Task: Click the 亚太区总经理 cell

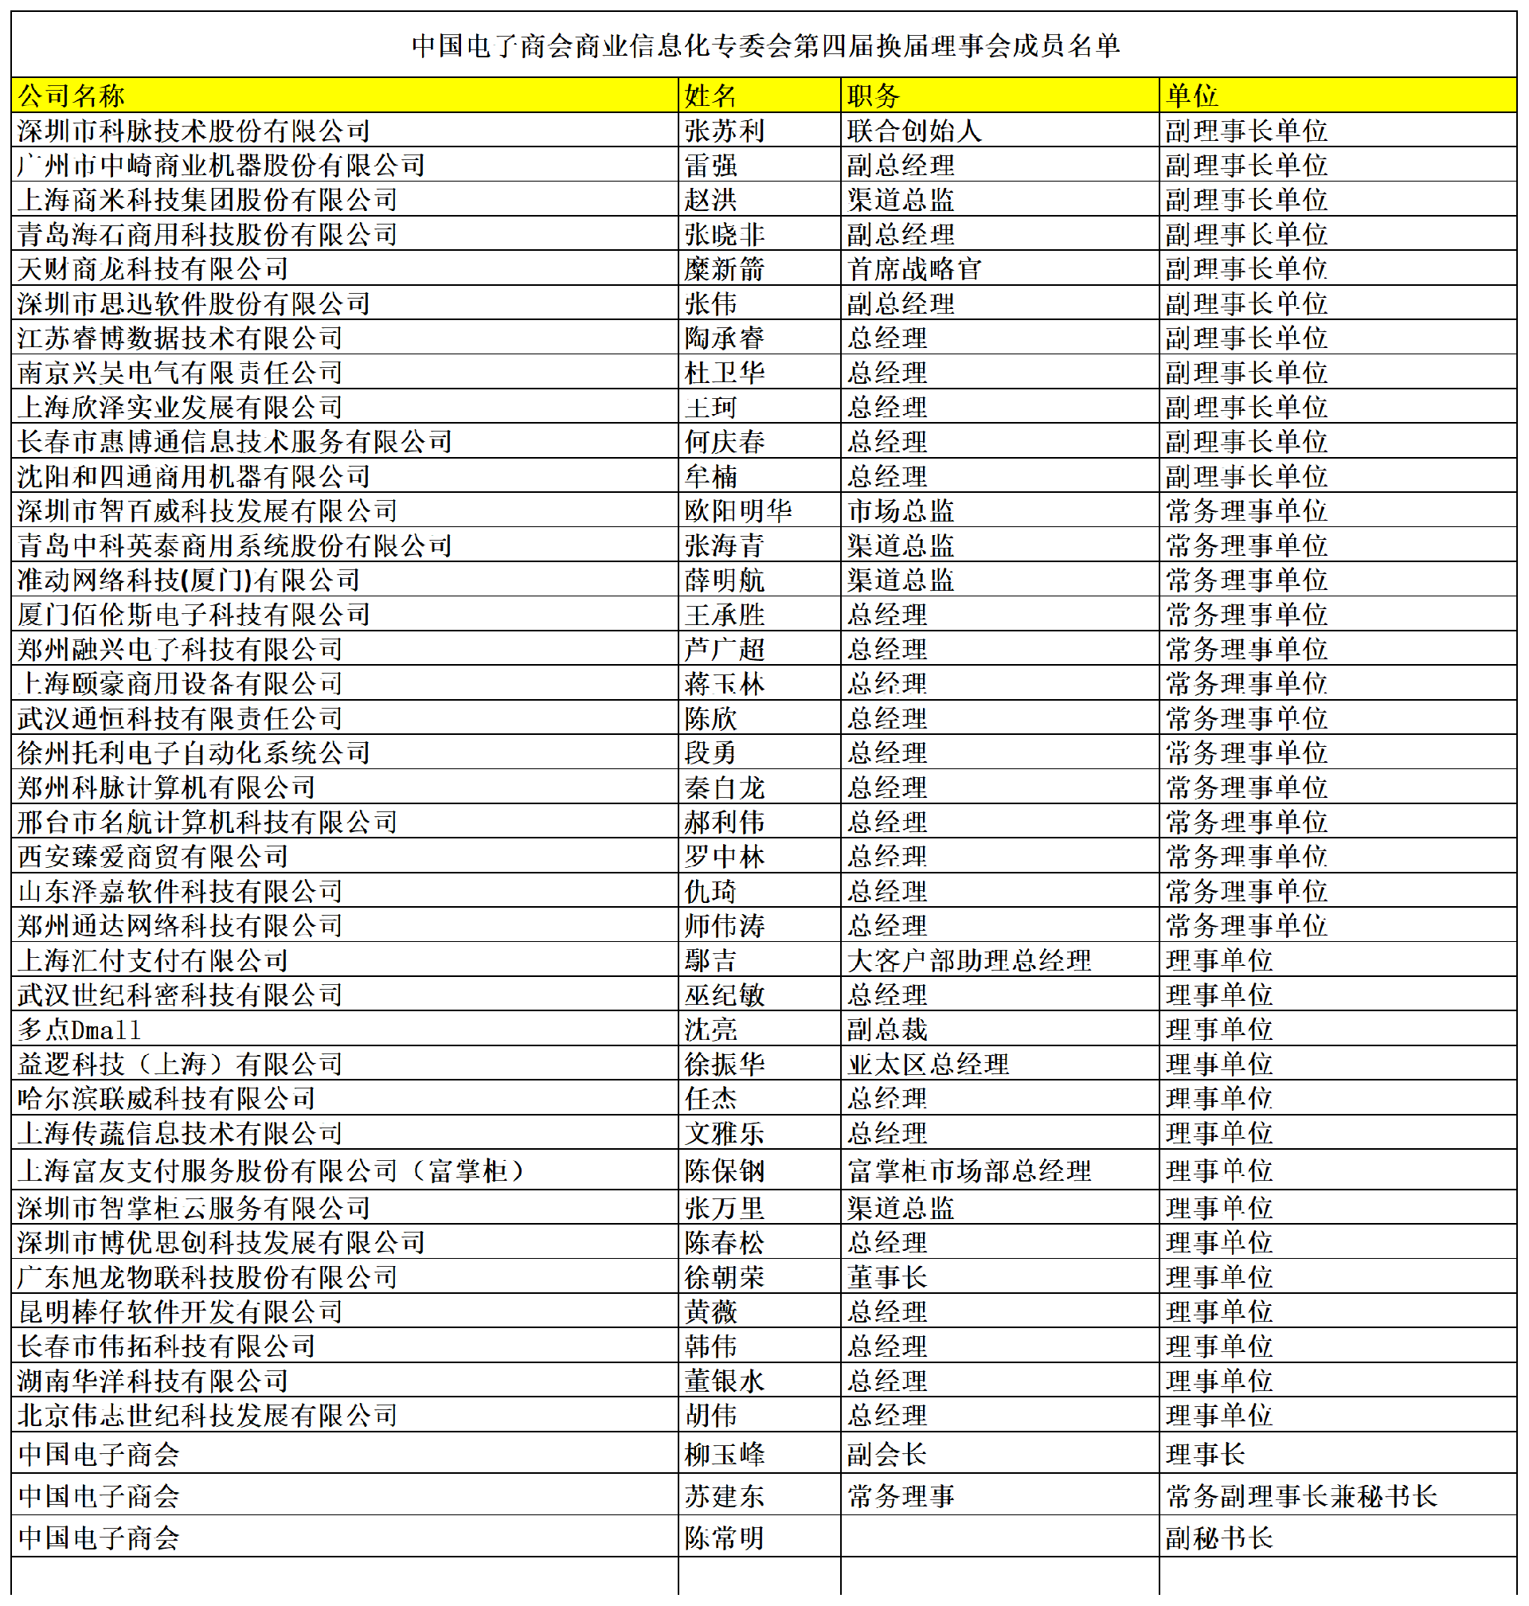Action: point(1000,1064)
